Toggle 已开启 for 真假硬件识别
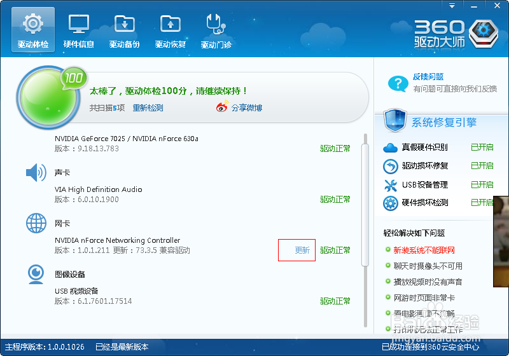The height and width of the screenshot is (356, 509). point(482,147)
